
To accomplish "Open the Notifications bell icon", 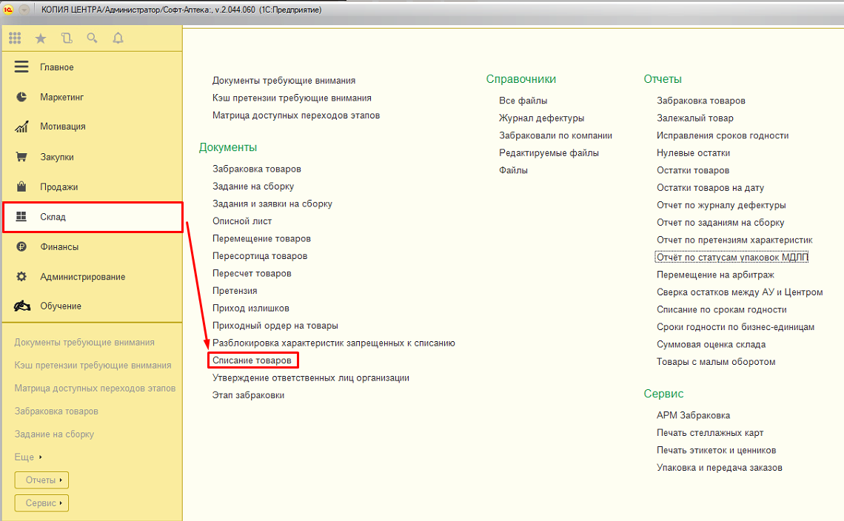I will 118,38.
